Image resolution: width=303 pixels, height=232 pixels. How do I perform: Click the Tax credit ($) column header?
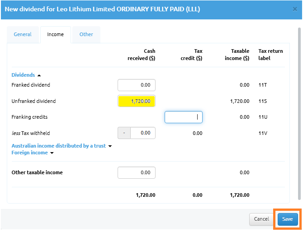point(191,55)
